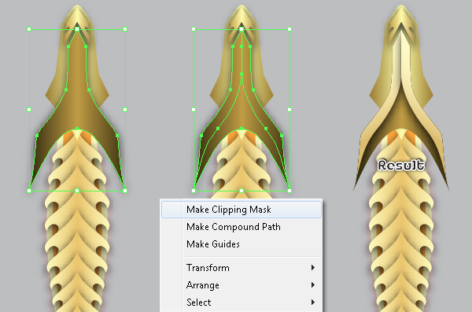Expand the arrow beside Arrange
The width and height of the screenshot is (472, 312).
click(313, 285)
